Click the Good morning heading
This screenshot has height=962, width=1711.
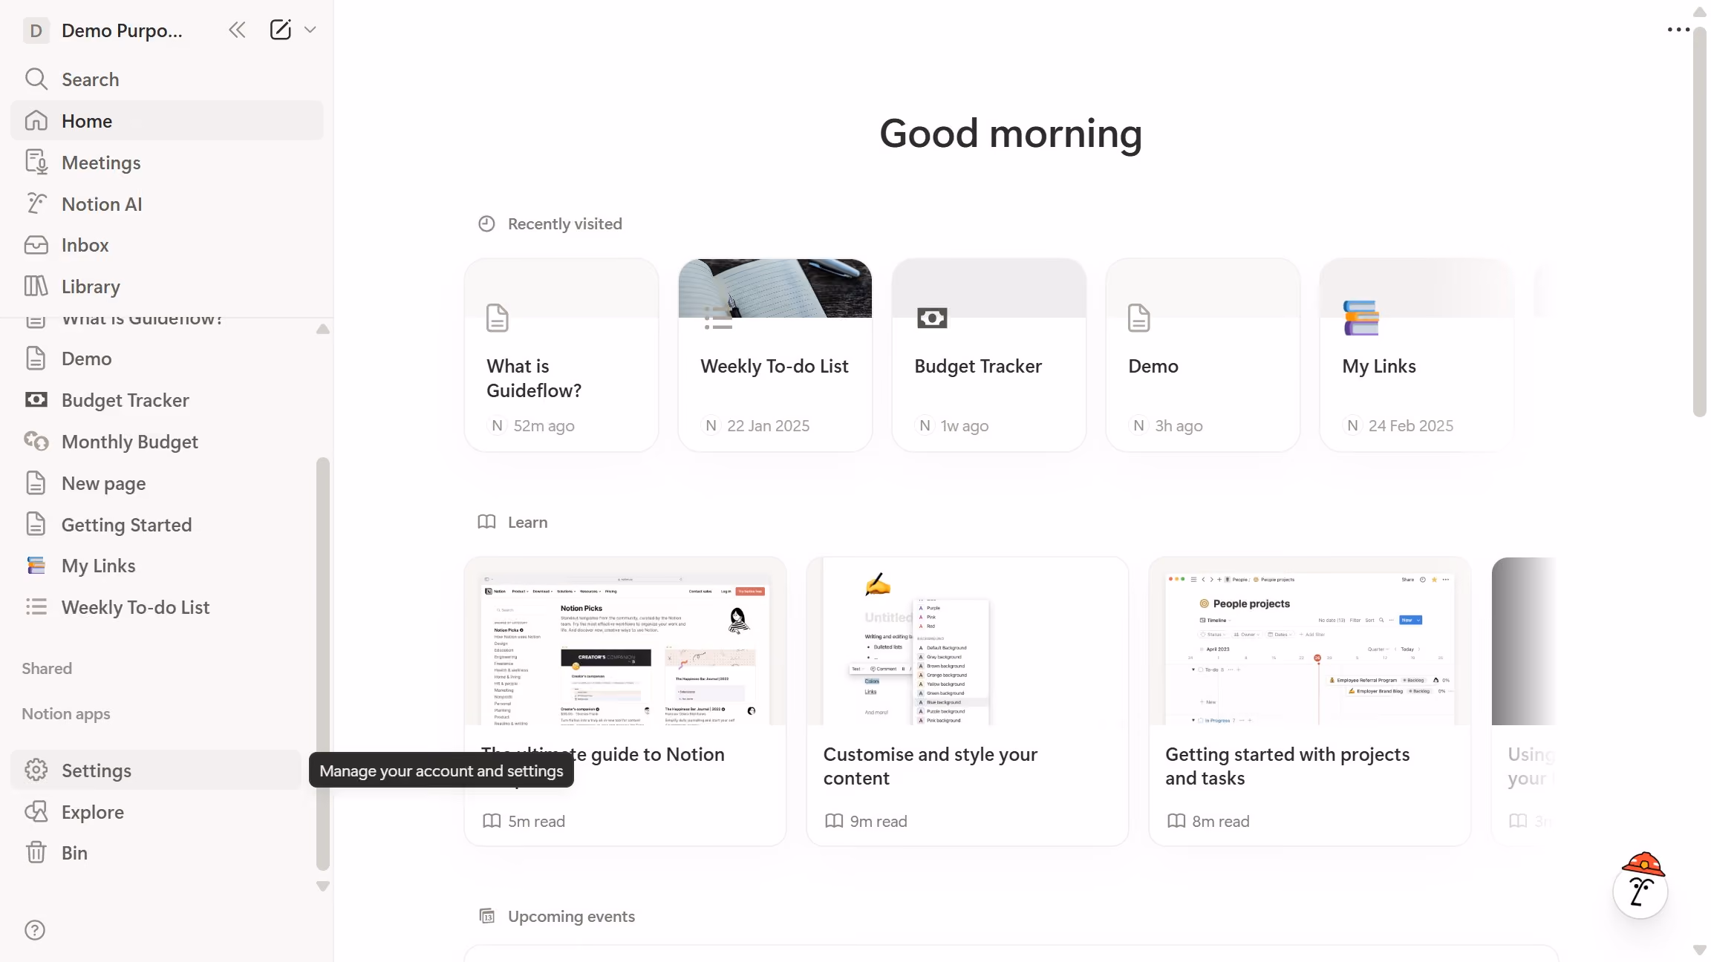tap(1011, 134)
